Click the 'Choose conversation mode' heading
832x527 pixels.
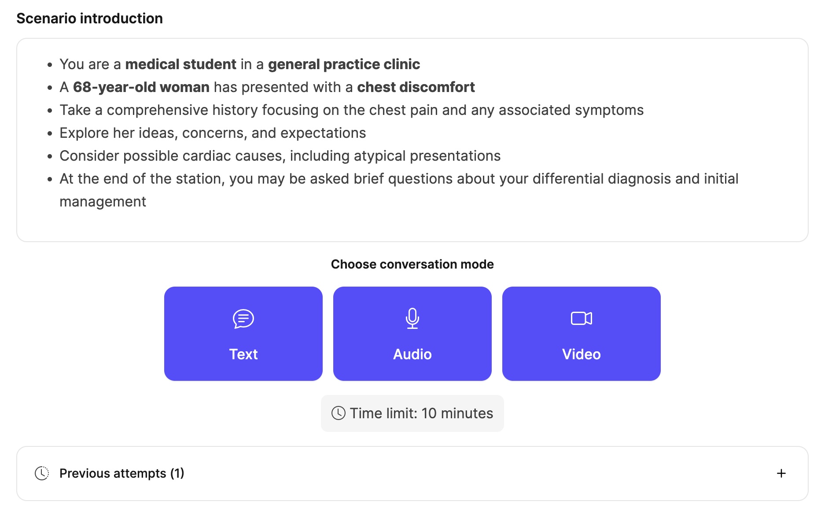412,264
